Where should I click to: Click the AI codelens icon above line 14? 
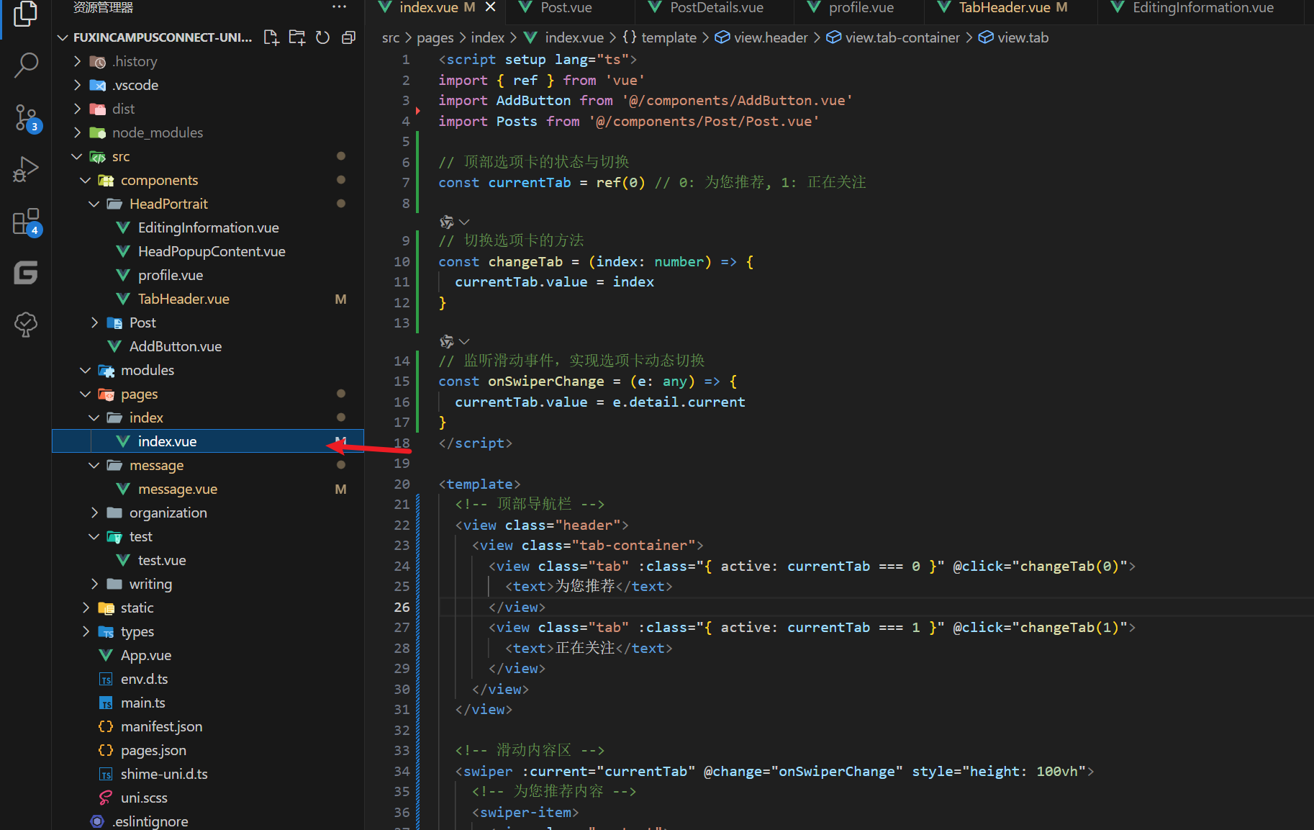(x=446, y=341)
